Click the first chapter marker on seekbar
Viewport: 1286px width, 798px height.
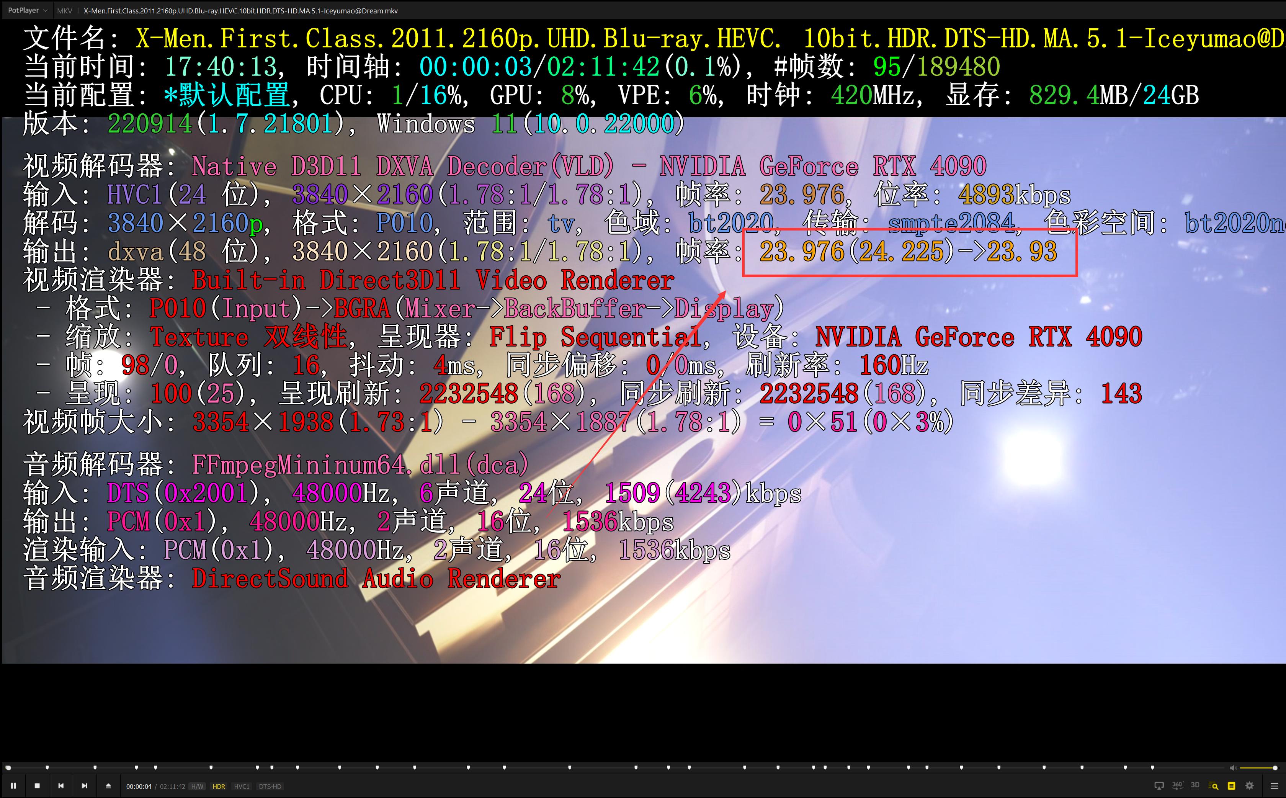(47, 767)
